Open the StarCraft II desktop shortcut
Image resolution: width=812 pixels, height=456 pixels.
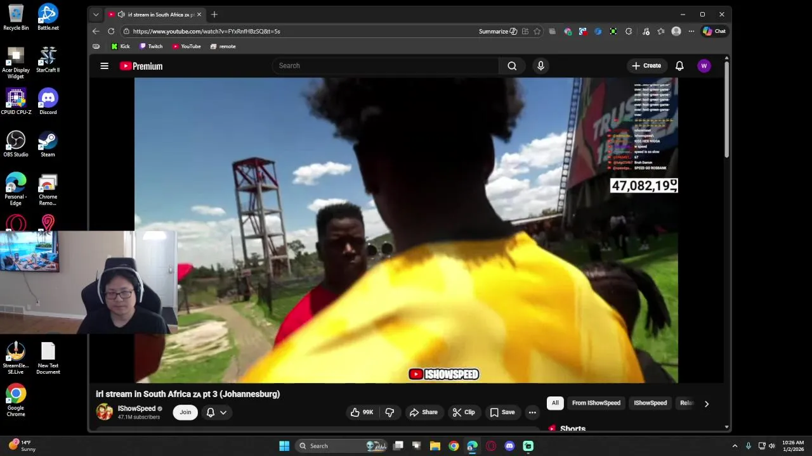point(48,60)
